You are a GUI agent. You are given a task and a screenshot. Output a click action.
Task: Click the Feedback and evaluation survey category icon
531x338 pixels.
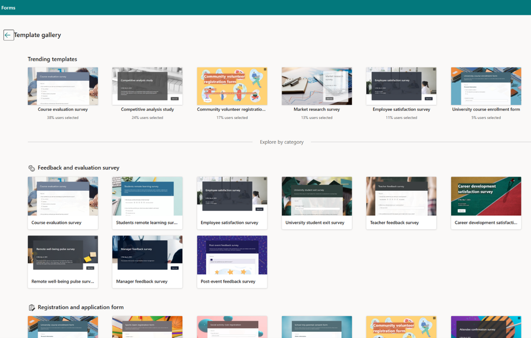coord(31,168)
